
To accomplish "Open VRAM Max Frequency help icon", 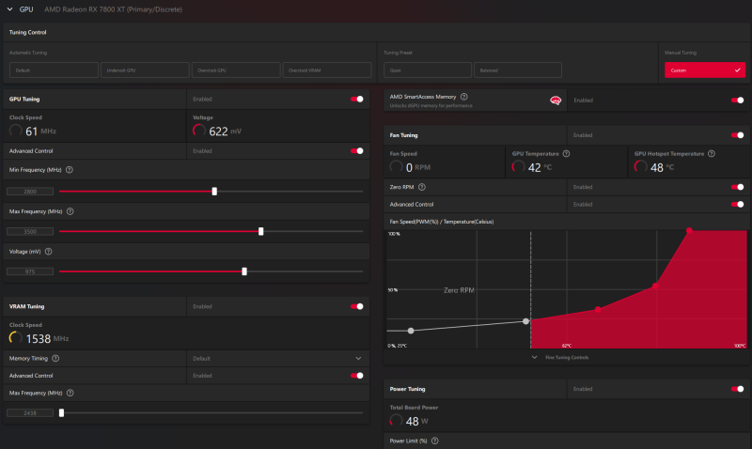I will [70, 393].
